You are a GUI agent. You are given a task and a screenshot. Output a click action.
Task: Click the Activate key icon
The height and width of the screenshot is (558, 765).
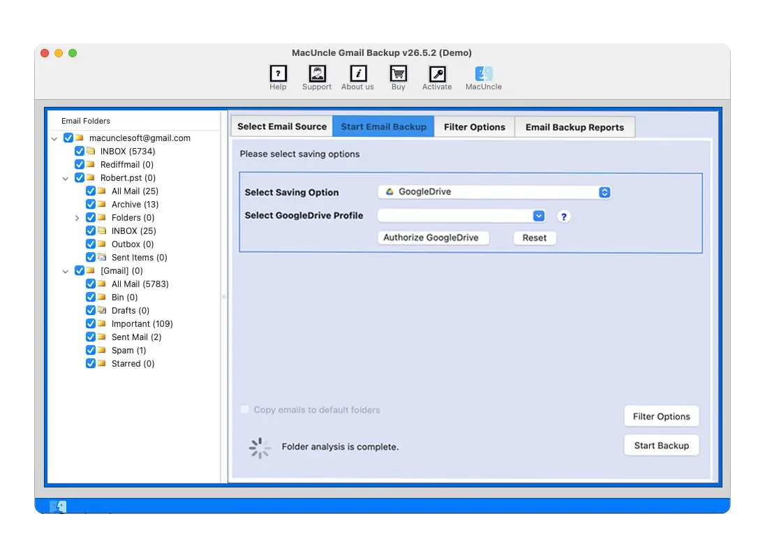click(x=437, y=74)
